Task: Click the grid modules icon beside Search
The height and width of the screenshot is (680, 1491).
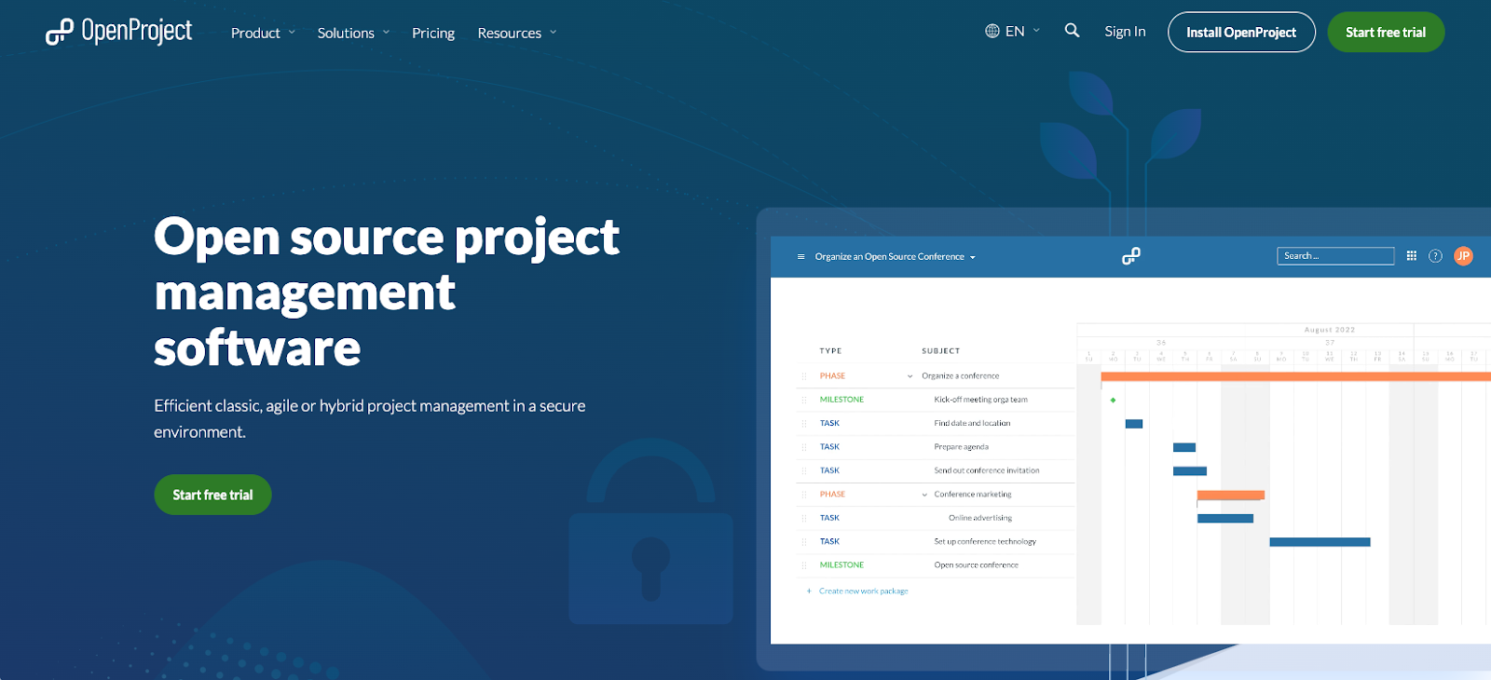Action: pos(1412,255)
